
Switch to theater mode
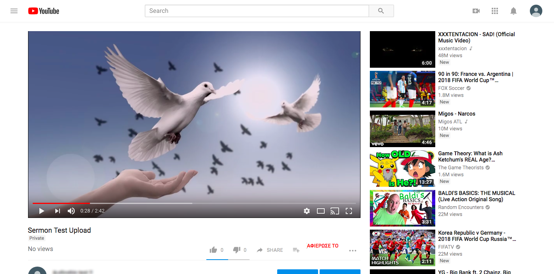321,211
